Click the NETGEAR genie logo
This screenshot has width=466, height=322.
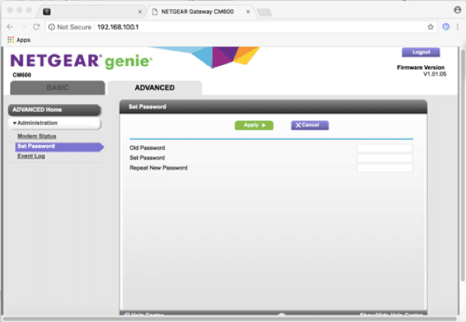pyautogui.click(x=82, y=61)
